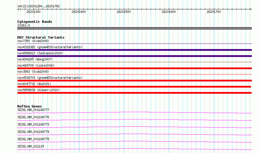The height and width of the screenshot is (153, 260).
Task: Click the thin brown line for nsv834165
Action: click(x=134, y=62)
